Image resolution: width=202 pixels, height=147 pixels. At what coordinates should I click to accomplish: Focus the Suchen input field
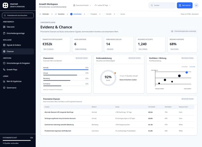point(162,6)
